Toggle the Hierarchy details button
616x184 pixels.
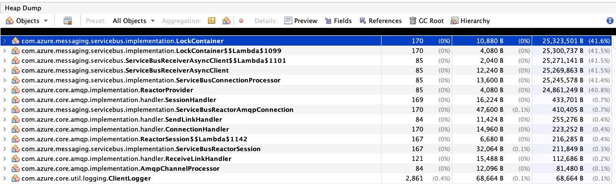click(470, 21)
